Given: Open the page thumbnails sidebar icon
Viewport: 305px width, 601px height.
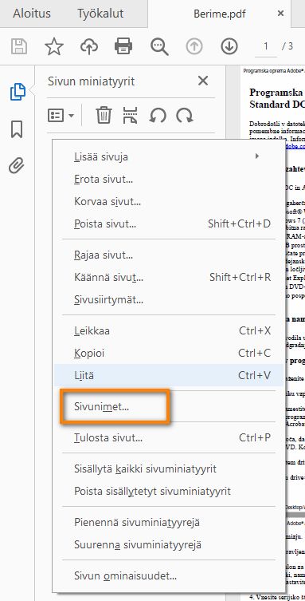Looking at the screenshot, I should pyautogui.click(x=18, y=92).
